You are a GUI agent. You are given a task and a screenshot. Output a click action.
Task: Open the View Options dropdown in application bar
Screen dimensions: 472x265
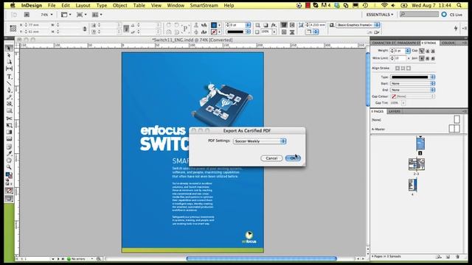coord(66,15)
